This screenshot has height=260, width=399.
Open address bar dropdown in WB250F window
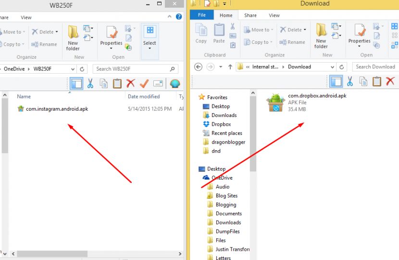coord(73,69)
